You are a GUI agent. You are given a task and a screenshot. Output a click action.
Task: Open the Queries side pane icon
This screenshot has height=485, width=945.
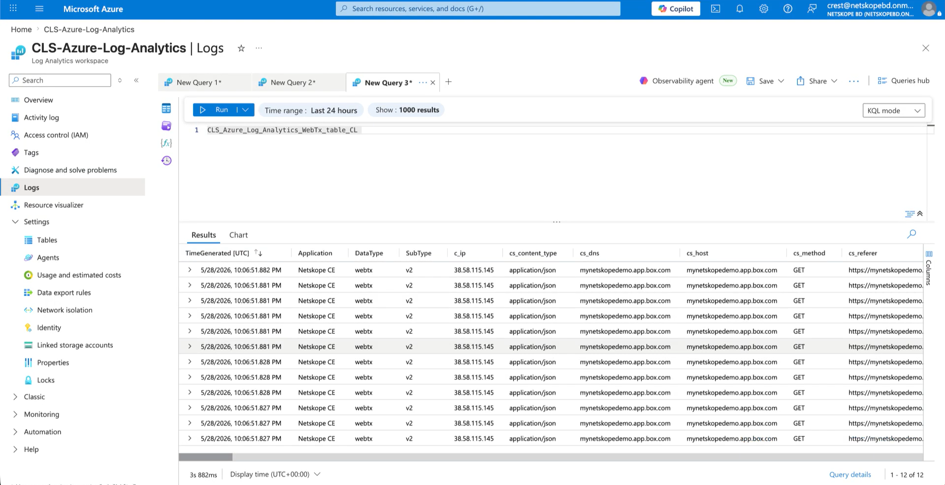[x=166, y=126]
